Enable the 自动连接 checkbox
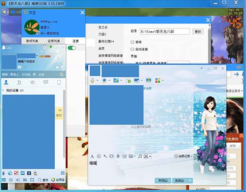246x192 pixels. pyautogui.click(x=132, y=49)
